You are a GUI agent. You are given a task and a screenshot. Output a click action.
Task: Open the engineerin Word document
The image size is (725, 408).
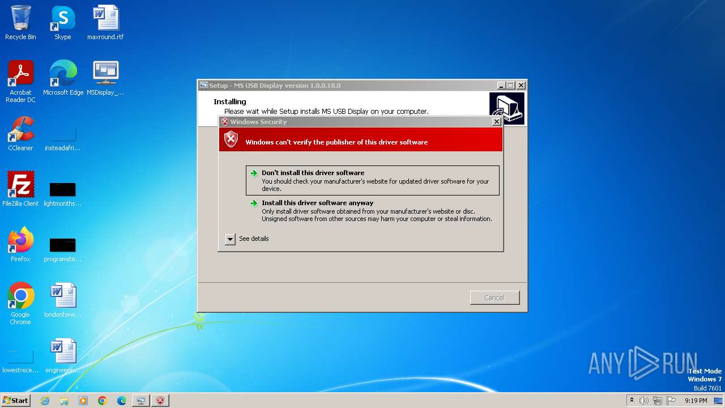(62, 356)
